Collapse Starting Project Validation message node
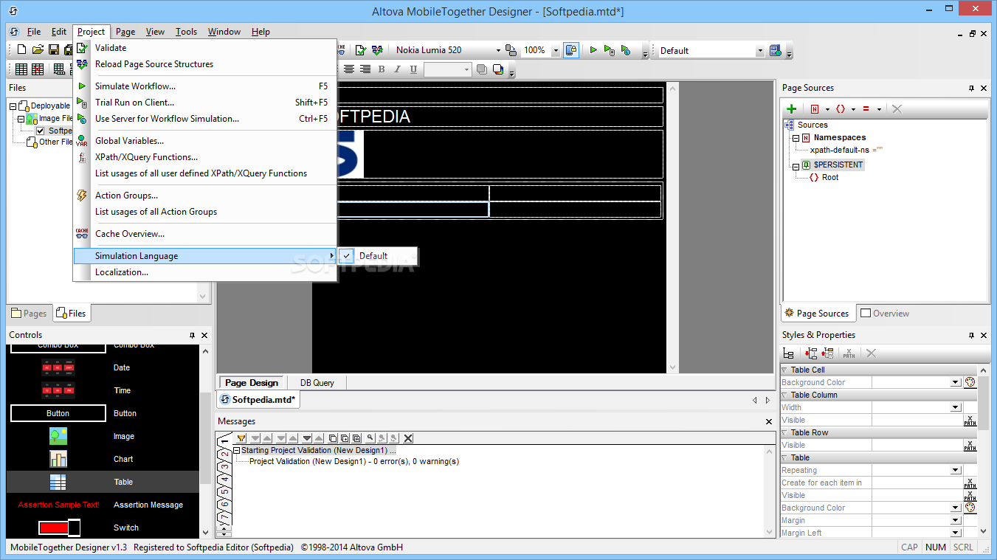Image resolution: width=997 pixels, height=560 pixels. [x=237, y=450]
